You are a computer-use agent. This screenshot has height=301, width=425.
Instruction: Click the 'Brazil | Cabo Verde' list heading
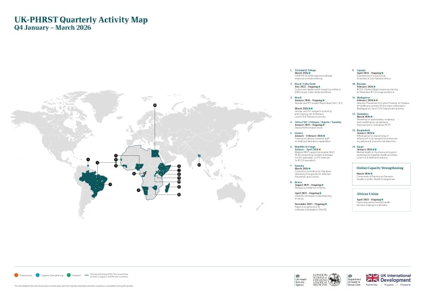tap(305, 84)
